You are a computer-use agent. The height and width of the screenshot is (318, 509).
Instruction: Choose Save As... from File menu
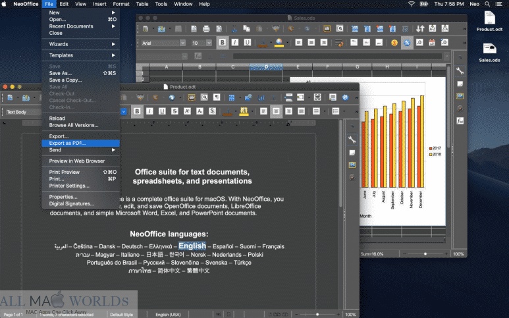(80, 73)
